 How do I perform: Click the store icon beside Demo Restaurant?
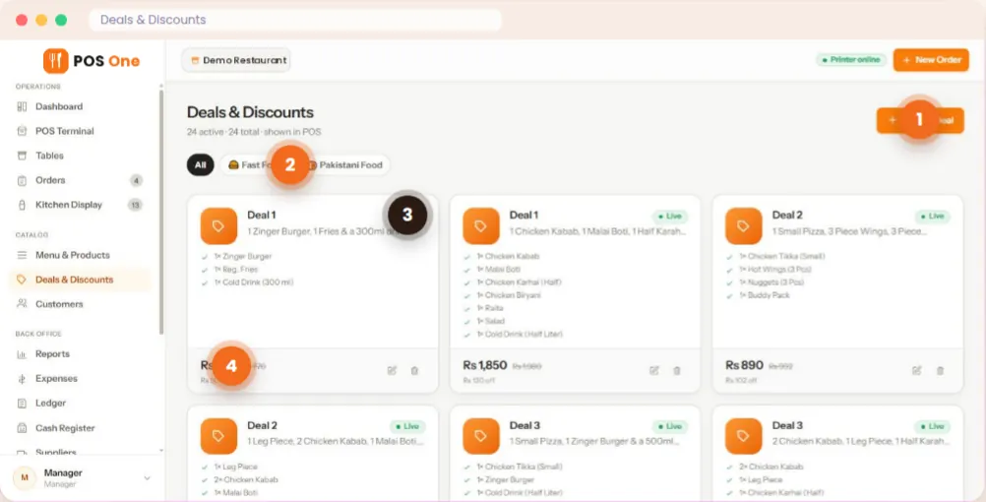pos(195,60)
